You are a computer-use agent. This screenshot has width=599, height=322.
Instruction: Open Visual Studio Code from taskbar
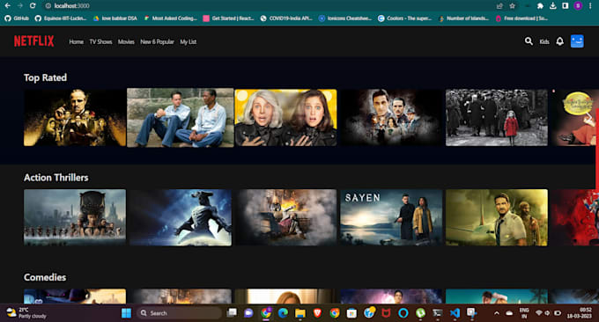click(x=455, y=313)
